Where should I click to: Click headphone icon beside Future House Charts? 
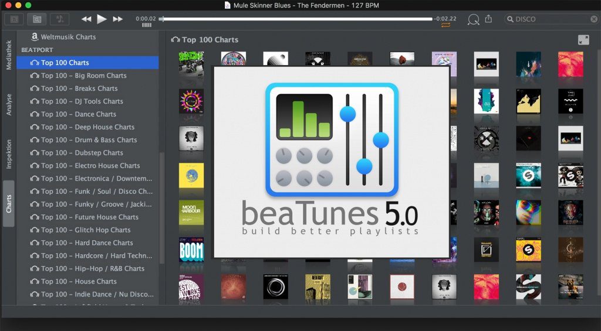[35, 217]
